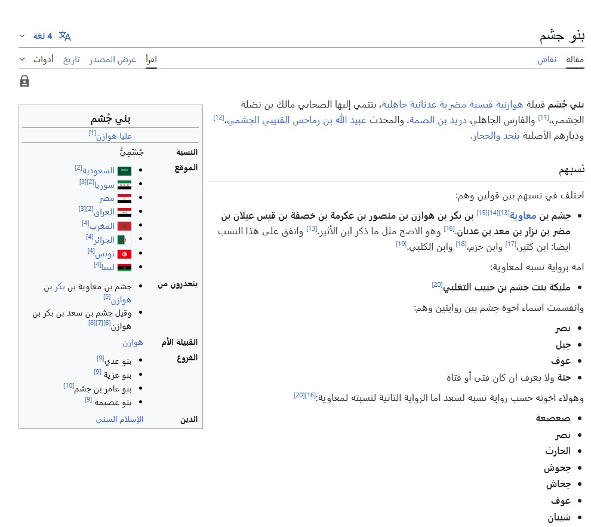Open the دريد بن الصمة link
The image size is (591, 527).
pos(438,120)
